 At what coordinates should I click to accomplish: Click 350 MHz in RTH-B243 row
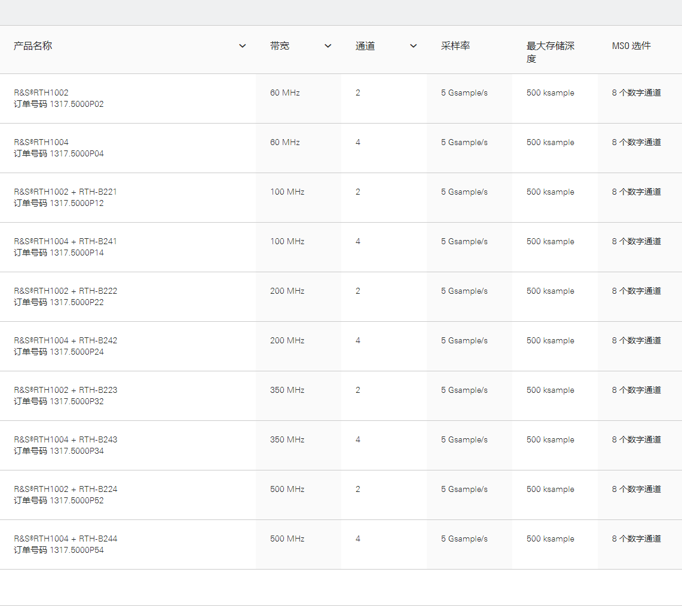tap(287, 439)
